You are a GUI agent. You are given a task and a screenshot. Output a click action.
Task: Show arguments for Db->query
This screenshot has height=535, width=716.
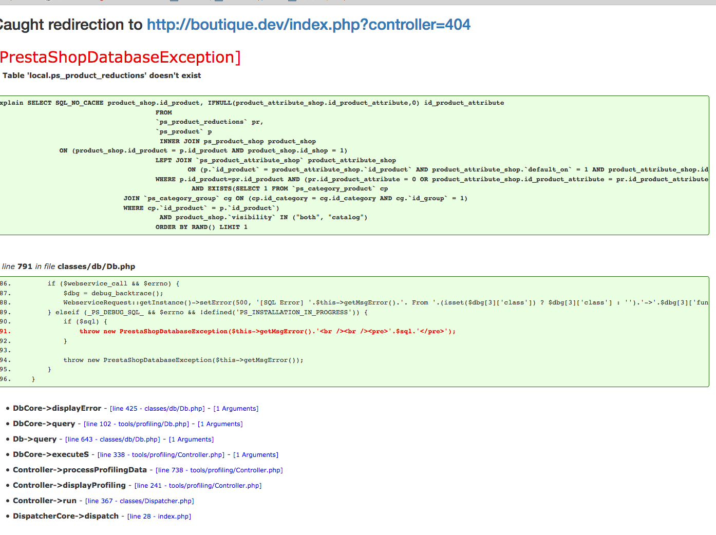point(191,440)
